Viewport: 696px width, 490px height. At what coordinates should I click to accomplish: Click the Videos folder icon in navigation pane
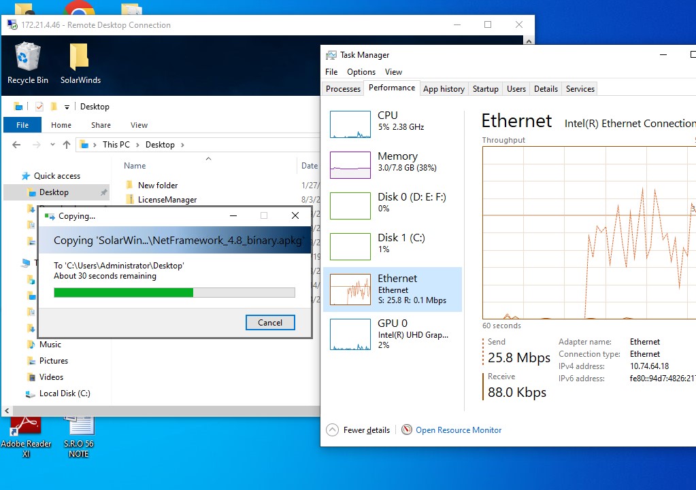click(x=31, y=377)
